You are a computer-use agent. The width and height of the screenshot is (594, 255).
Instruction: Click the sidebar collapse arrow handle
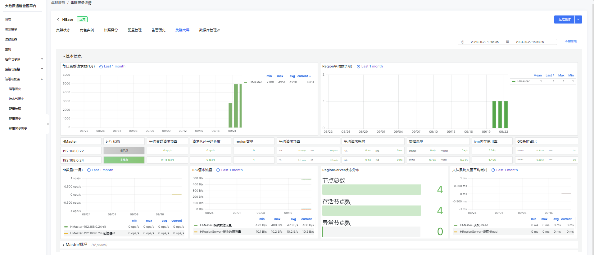pos(48,124)
